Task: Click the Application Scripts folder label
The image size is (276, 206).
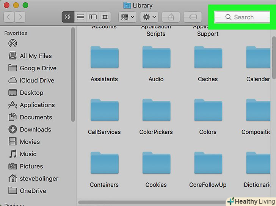Action: tap(156, 31)
